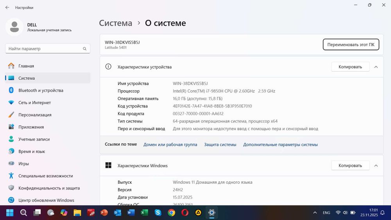Launch Word from the taskbar
The height and width of the screenshot is (220, 391).
point(131,213)
